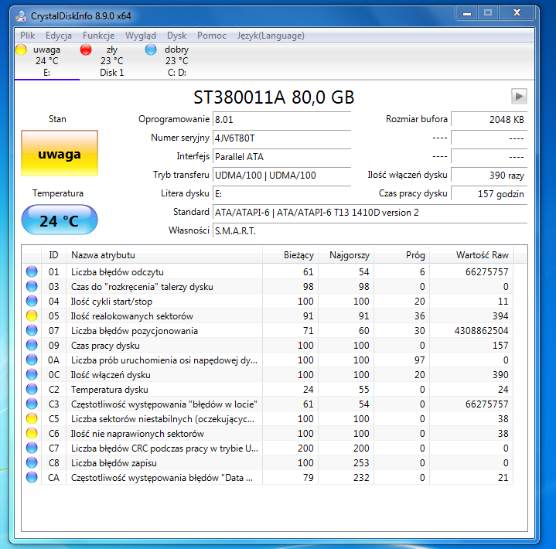Viewport: 556px width, 549px height.
Task: Click status orb for attribute C8 write errors
Action: pyautogui.click(x=32, y=463)
